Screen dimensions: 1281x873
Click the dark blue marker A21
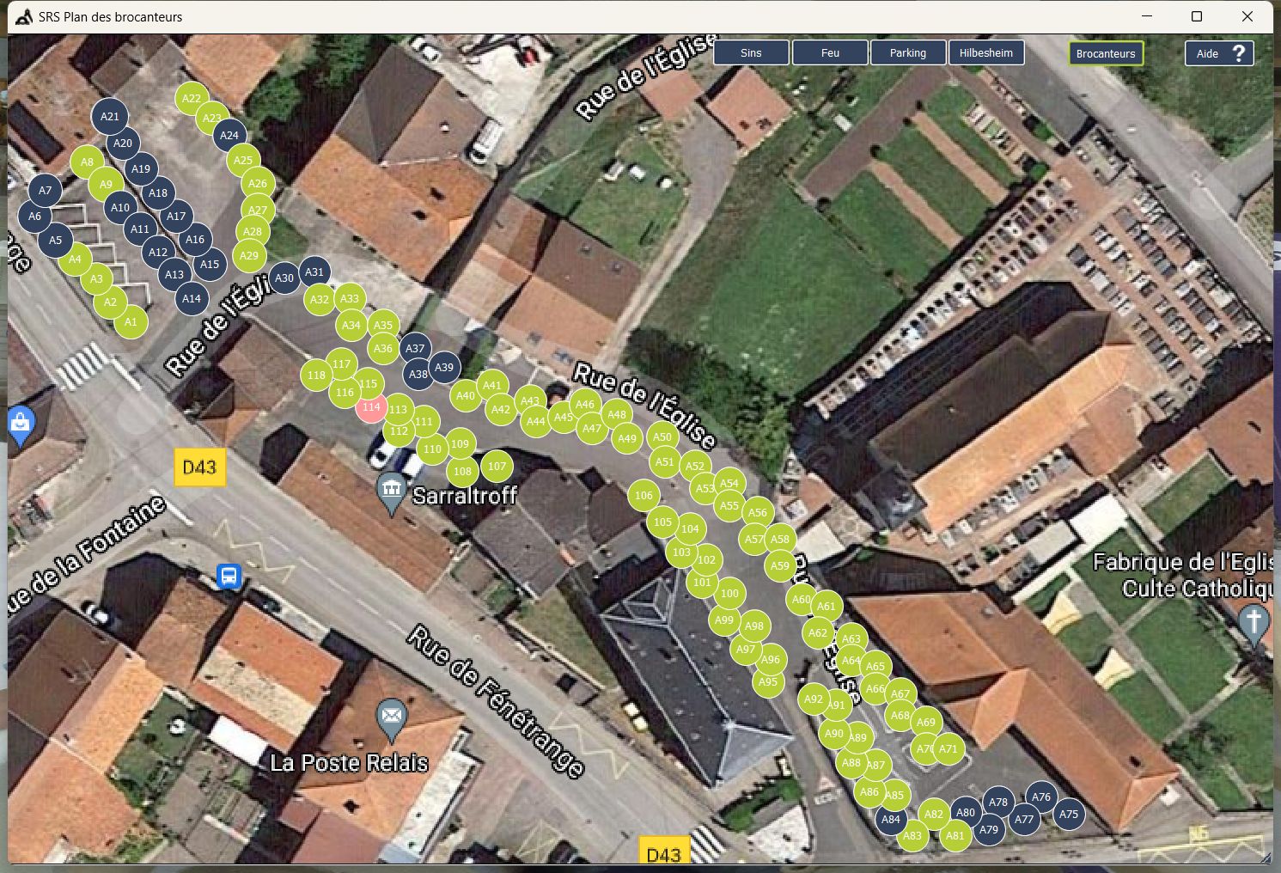coord(109,116)
